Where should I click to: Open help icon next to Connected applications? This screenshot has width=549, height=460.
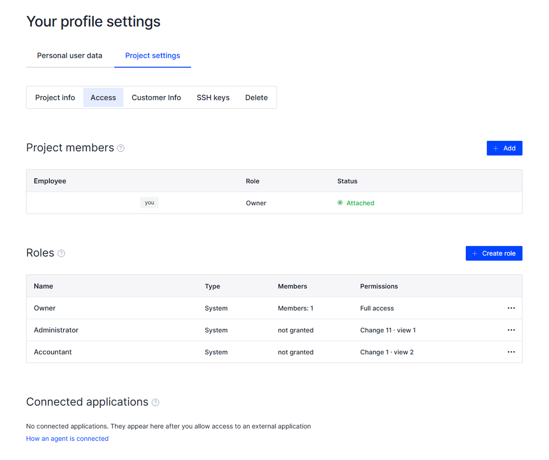click(x=155, y=402)
